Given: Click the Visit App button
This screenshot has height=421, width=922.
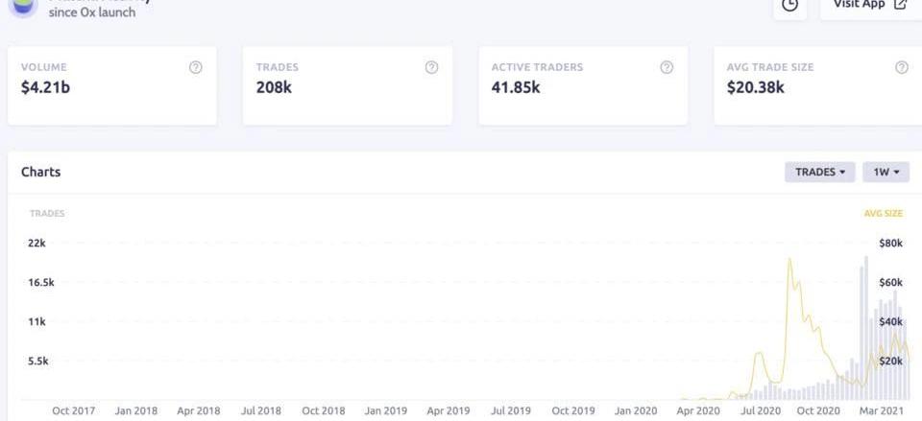Looking at the screenshot, I should coord(871,6).
